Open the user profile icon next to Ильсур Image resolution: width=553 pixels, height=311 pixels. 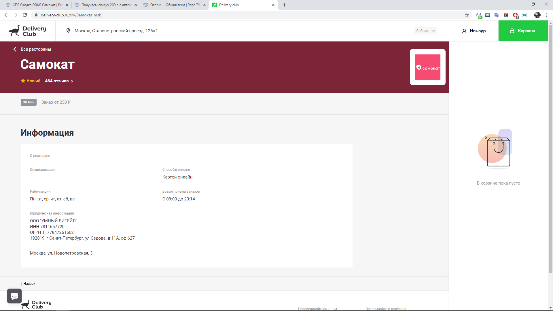coord(464,31)
